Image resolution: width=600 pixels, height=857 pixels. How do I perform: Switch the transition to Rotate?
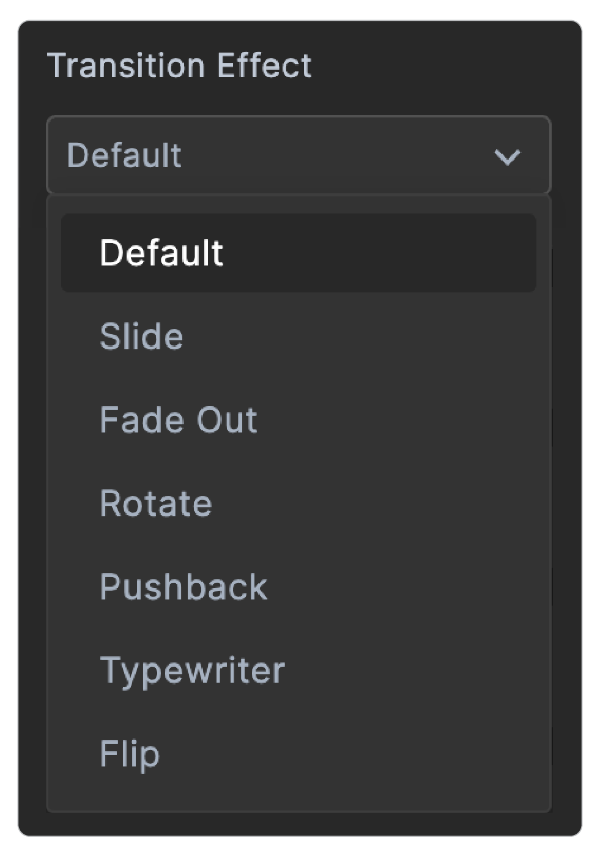pos(155,503)
